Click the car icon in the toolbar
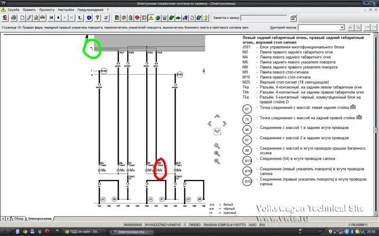This screenshot has width=379, height=236. (43, 17)
